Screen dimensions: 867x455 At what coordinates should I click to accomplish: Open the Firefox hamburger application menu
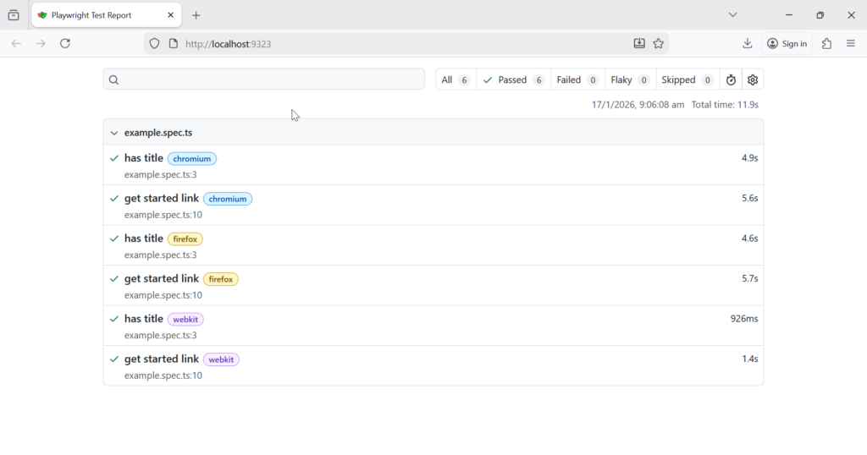tap(851, 44)
